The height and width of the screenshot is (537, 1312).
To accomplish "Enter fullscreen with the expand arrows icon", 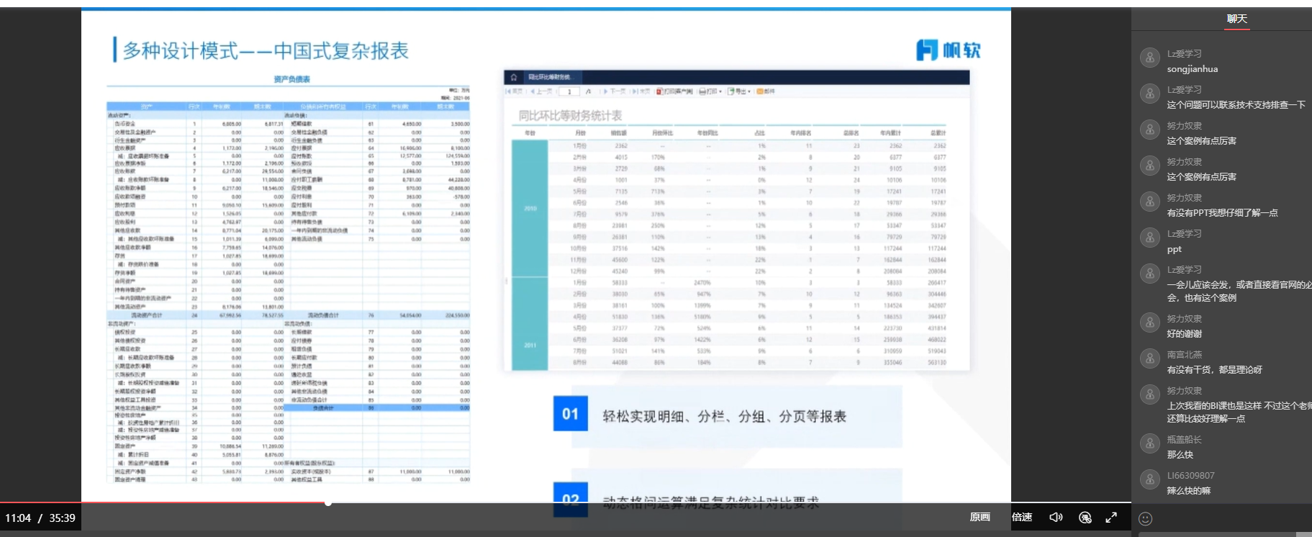I will [x=1111, y=518].
